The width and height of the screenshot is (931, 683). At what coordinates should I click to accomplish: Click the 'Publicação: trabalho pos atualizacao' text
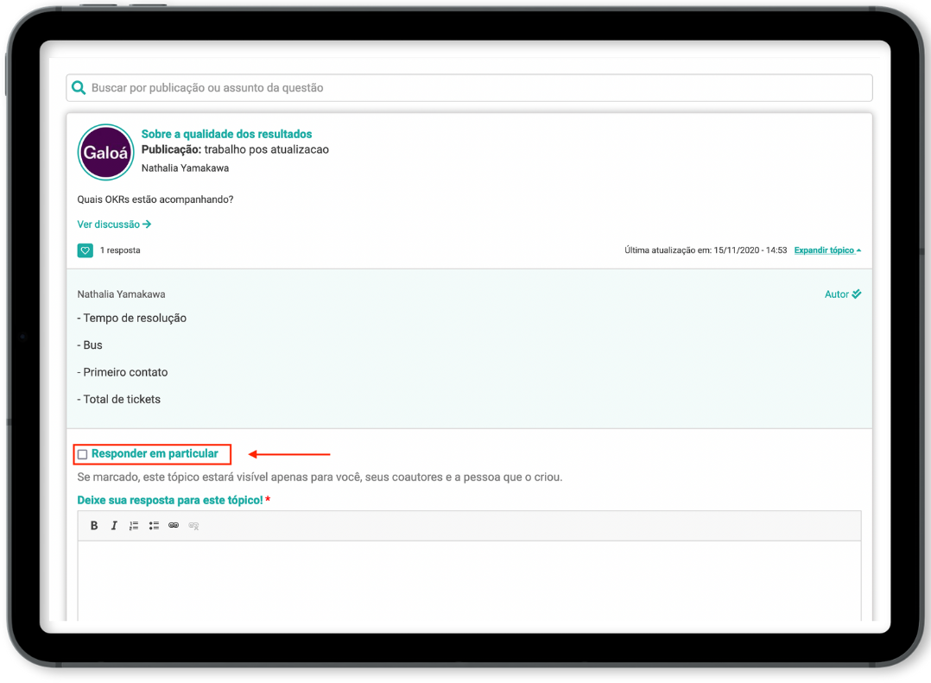[x=235, y=149]
